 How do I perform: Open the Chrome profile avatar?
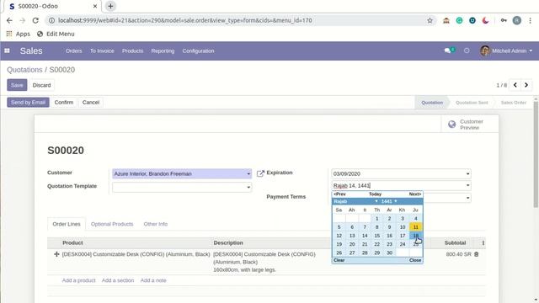[516, 20]
